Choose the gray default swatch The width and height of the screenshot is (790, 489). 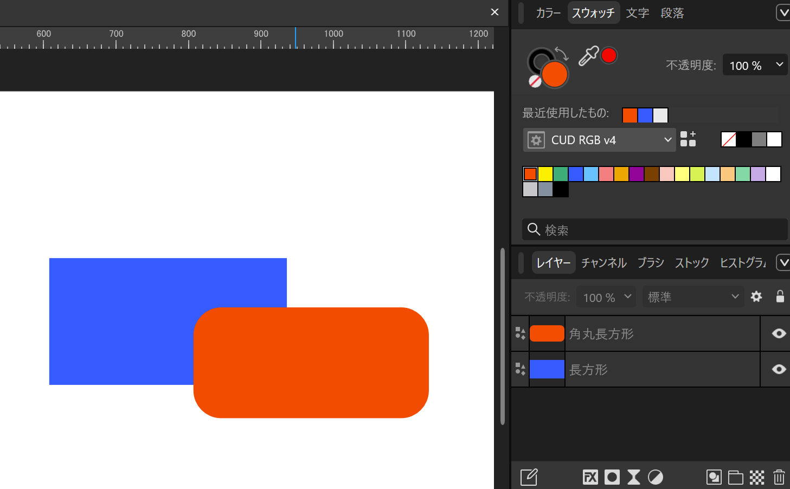click(759, 139)
